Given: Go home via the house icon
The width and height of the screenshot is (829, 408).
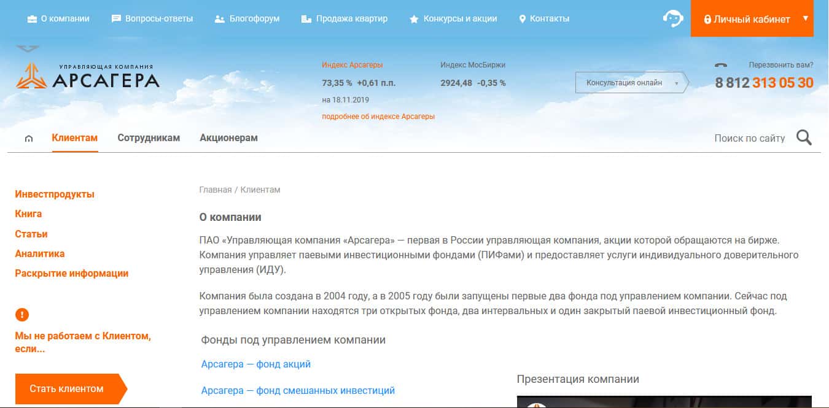Looking at the screenshot, I should click(x=29, y=139).
